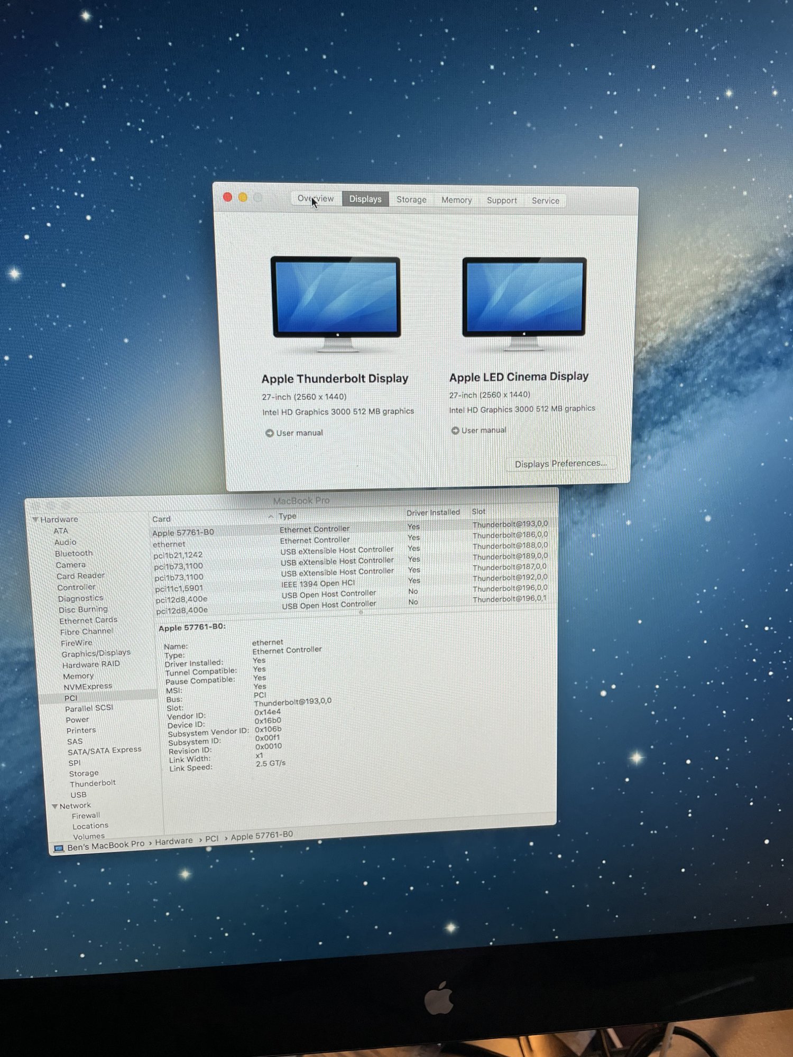This screenshot has height=1057, width=793.
Task: Minimize the About This Mac window
Action: [x=243, y=197]
